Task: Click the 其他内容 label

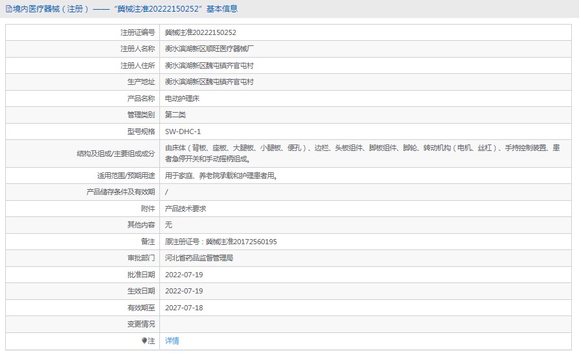Action: (x=141, y=225)
